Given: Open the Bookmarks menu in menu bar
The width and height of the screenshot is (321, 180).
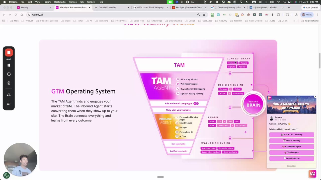Looking at the screenshot, I should click(60, 2).
